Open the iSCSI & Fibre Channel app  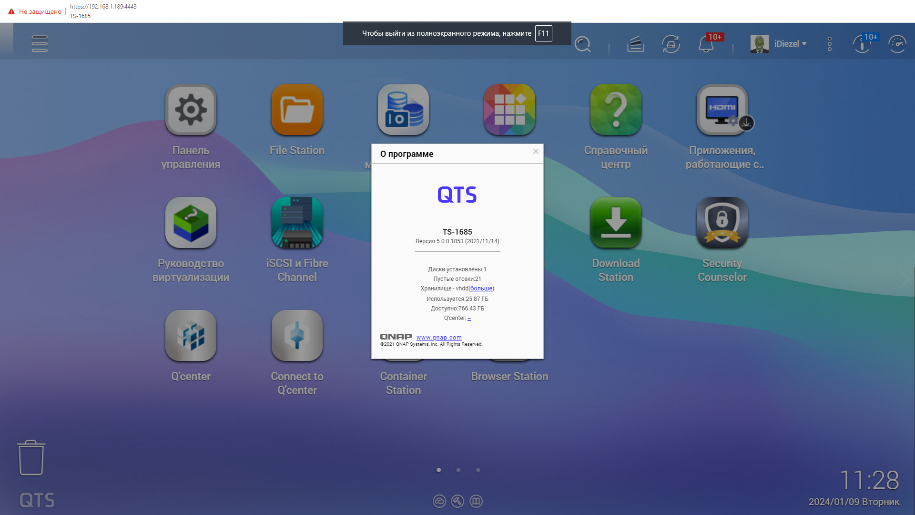(x=297, y=223)
